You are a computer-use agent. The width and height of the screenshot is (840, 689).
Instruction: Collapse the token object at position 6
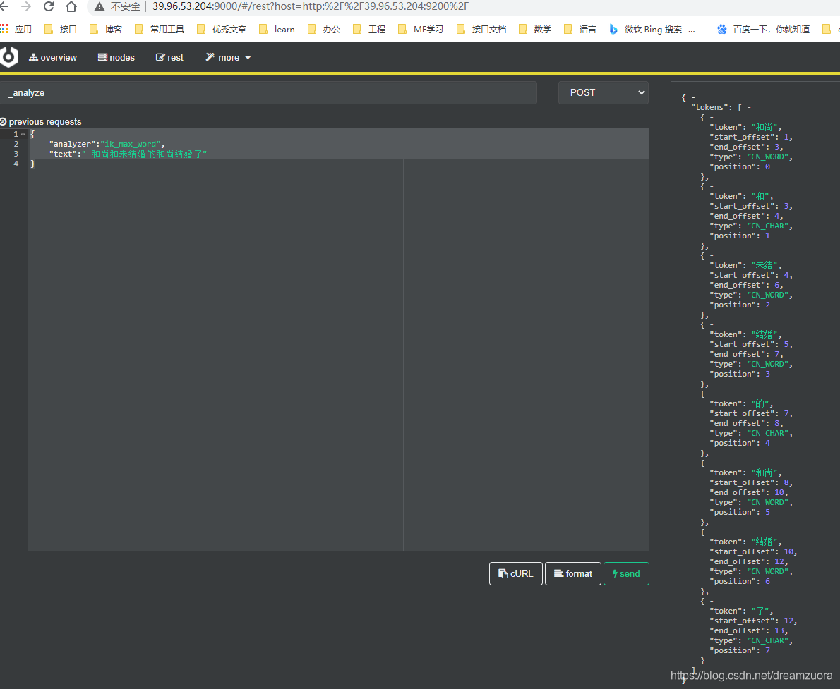click(x=712, y=532)
